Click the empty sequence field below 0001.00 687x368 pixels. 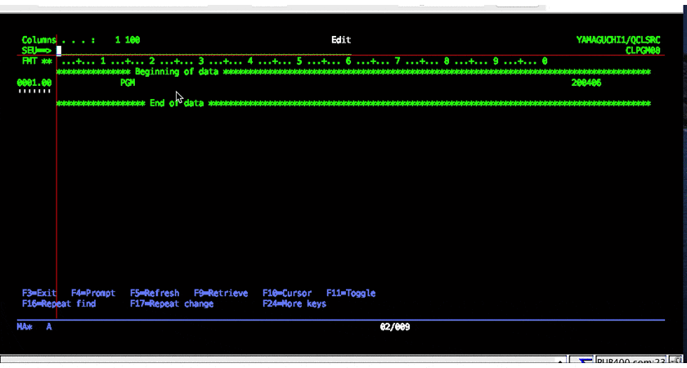[x=34, y=92]
